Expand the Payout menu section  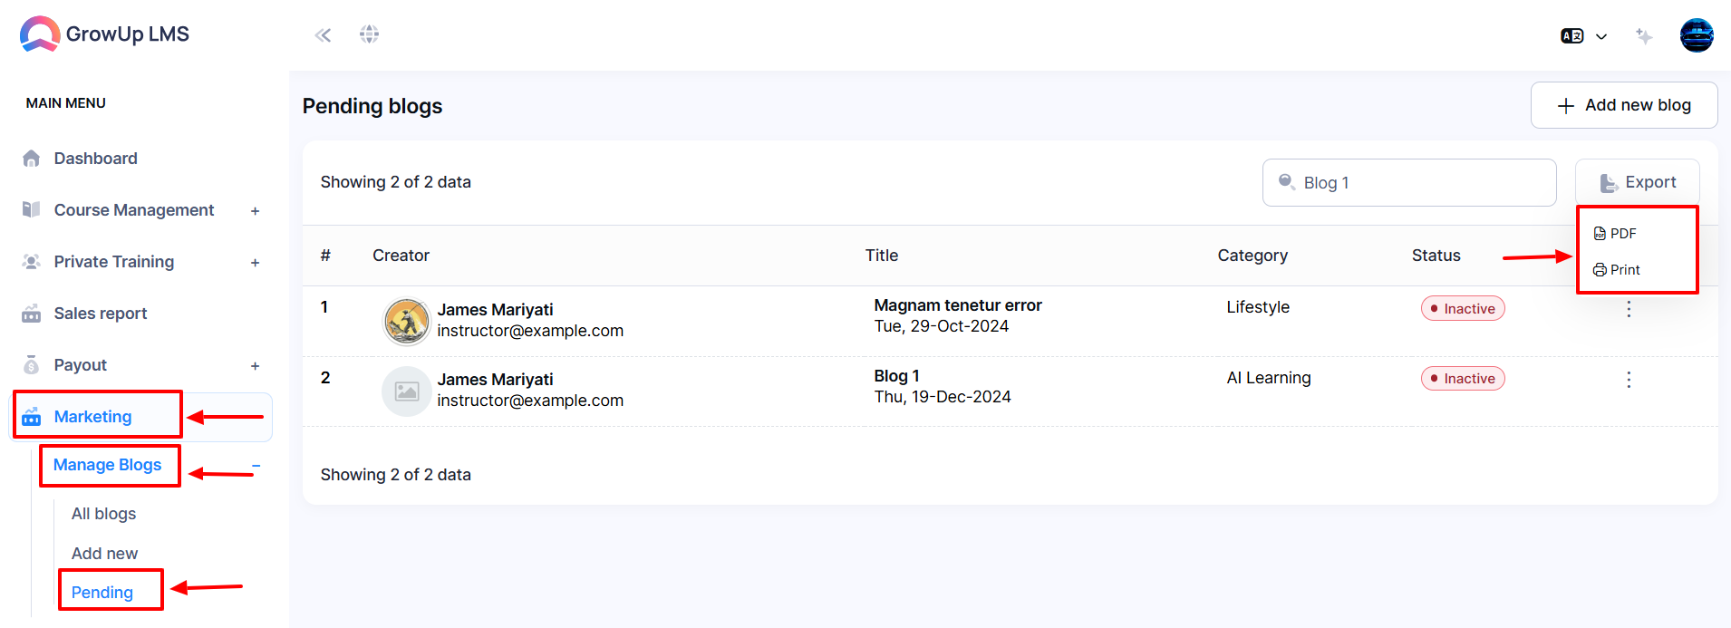[255, 366]
